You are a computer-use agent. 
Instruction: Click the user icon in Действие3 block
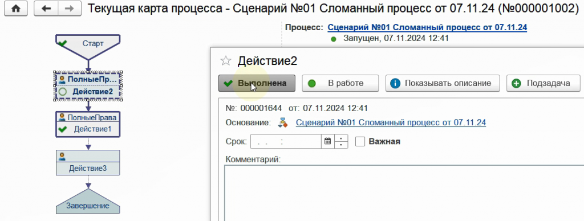(x=62, y=156)
